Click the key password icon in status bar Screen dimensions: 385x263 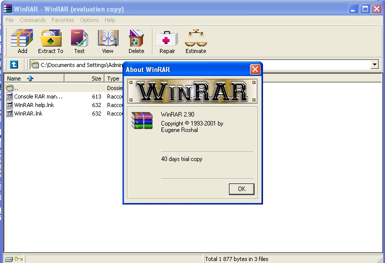coord(18,259)
